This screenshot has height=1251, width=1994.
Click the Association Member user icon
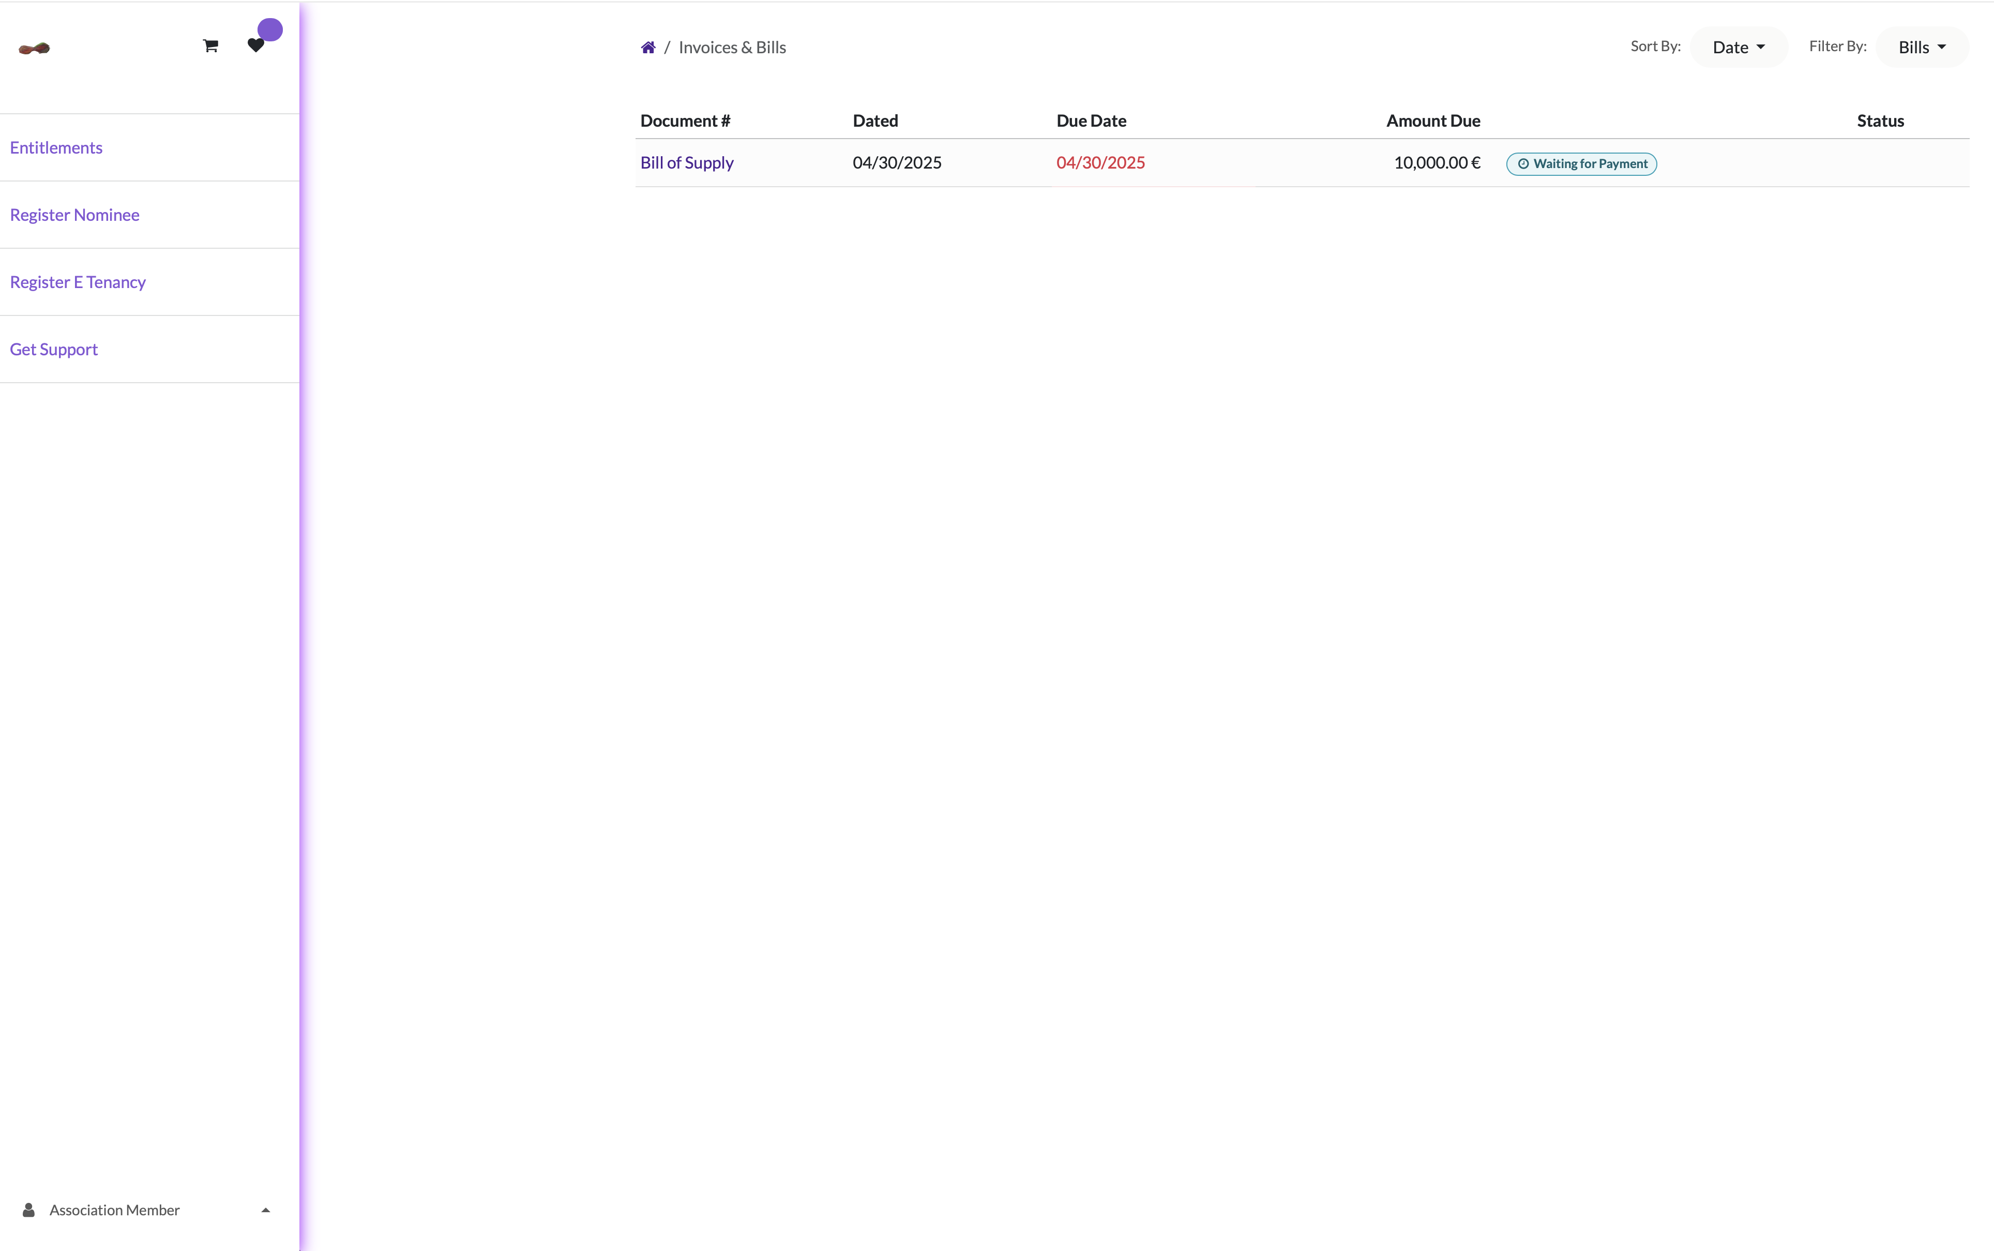[x=29, y=1210]
